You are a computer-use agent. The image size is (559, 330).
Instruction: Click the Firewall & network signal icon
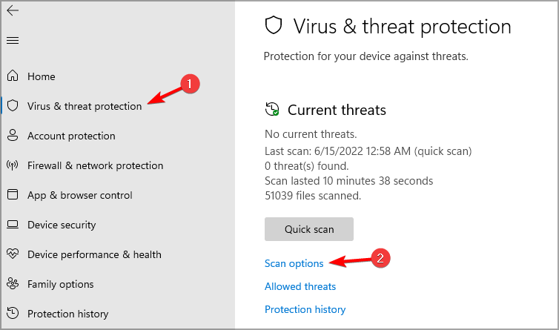(13, 165)
